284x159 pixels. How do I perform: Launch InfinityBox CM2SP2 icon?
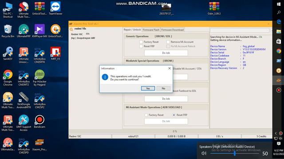pos(39,100)
